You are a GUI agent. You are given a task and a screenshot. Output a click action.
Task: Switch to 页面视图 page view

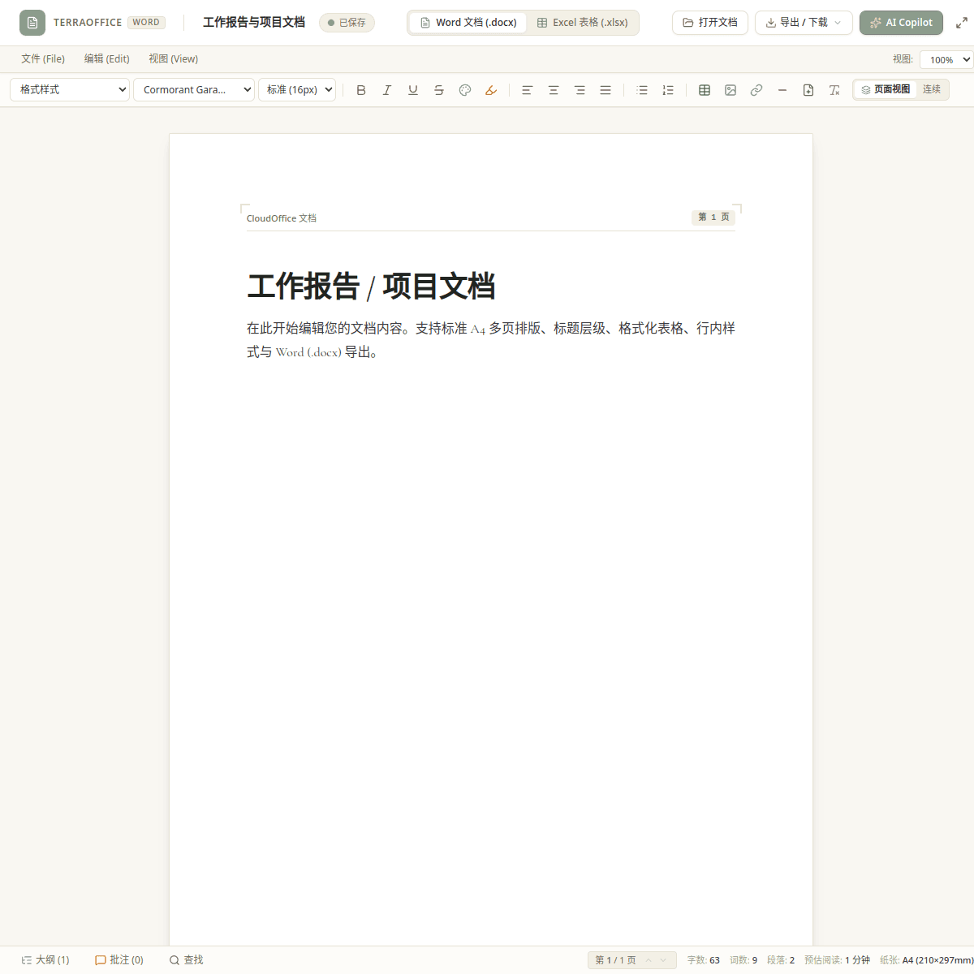pyautogui.click(x=886, y=89)
